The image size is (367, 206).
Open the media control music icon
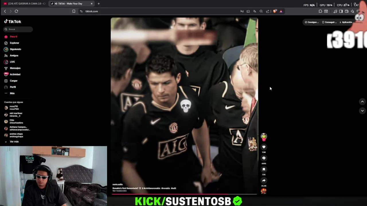tap(335, 11)
